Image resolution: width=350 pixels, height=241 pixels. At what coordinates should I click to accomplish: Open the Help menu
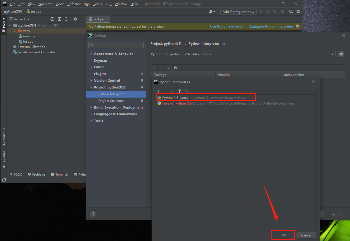point(134,4)
